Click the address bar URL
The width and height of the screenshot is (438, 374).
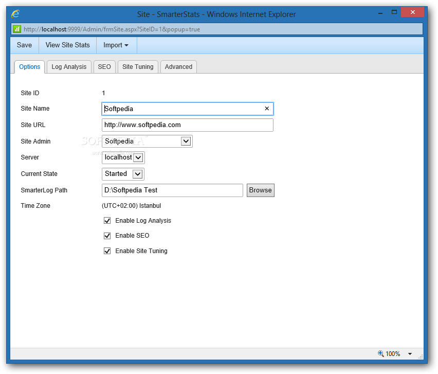click(x=112, y=29)
